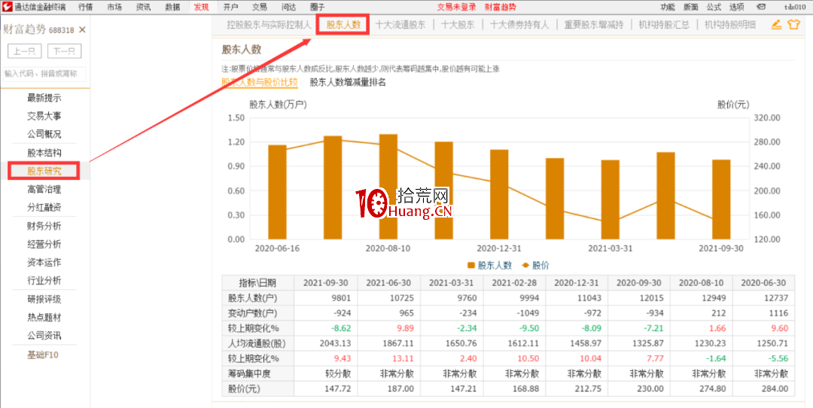Screen dimensions: 813x408
Task: Open the 问达 menu
Action: pyautogui.click(x=288, y=8)
